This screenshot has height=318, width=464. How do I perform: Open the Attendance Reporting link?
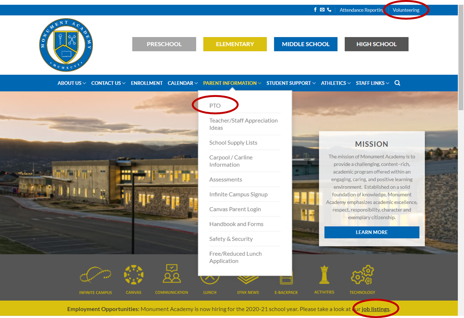point(362,10)
